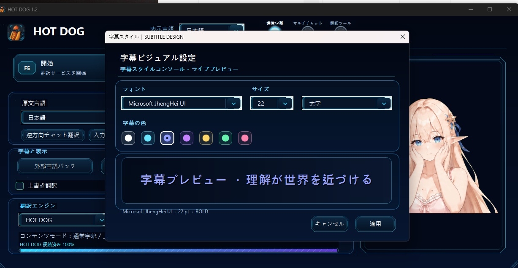This screenshot has height=268, width=518.
Task: Select the purple subtitle color swatch
Action: pyautogui.click(x=187, y=138)
